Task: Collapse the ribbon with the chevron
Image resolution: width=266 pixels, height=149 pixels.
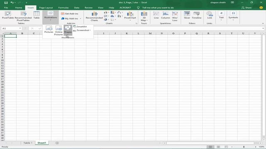Action: [x=263, y=23]
